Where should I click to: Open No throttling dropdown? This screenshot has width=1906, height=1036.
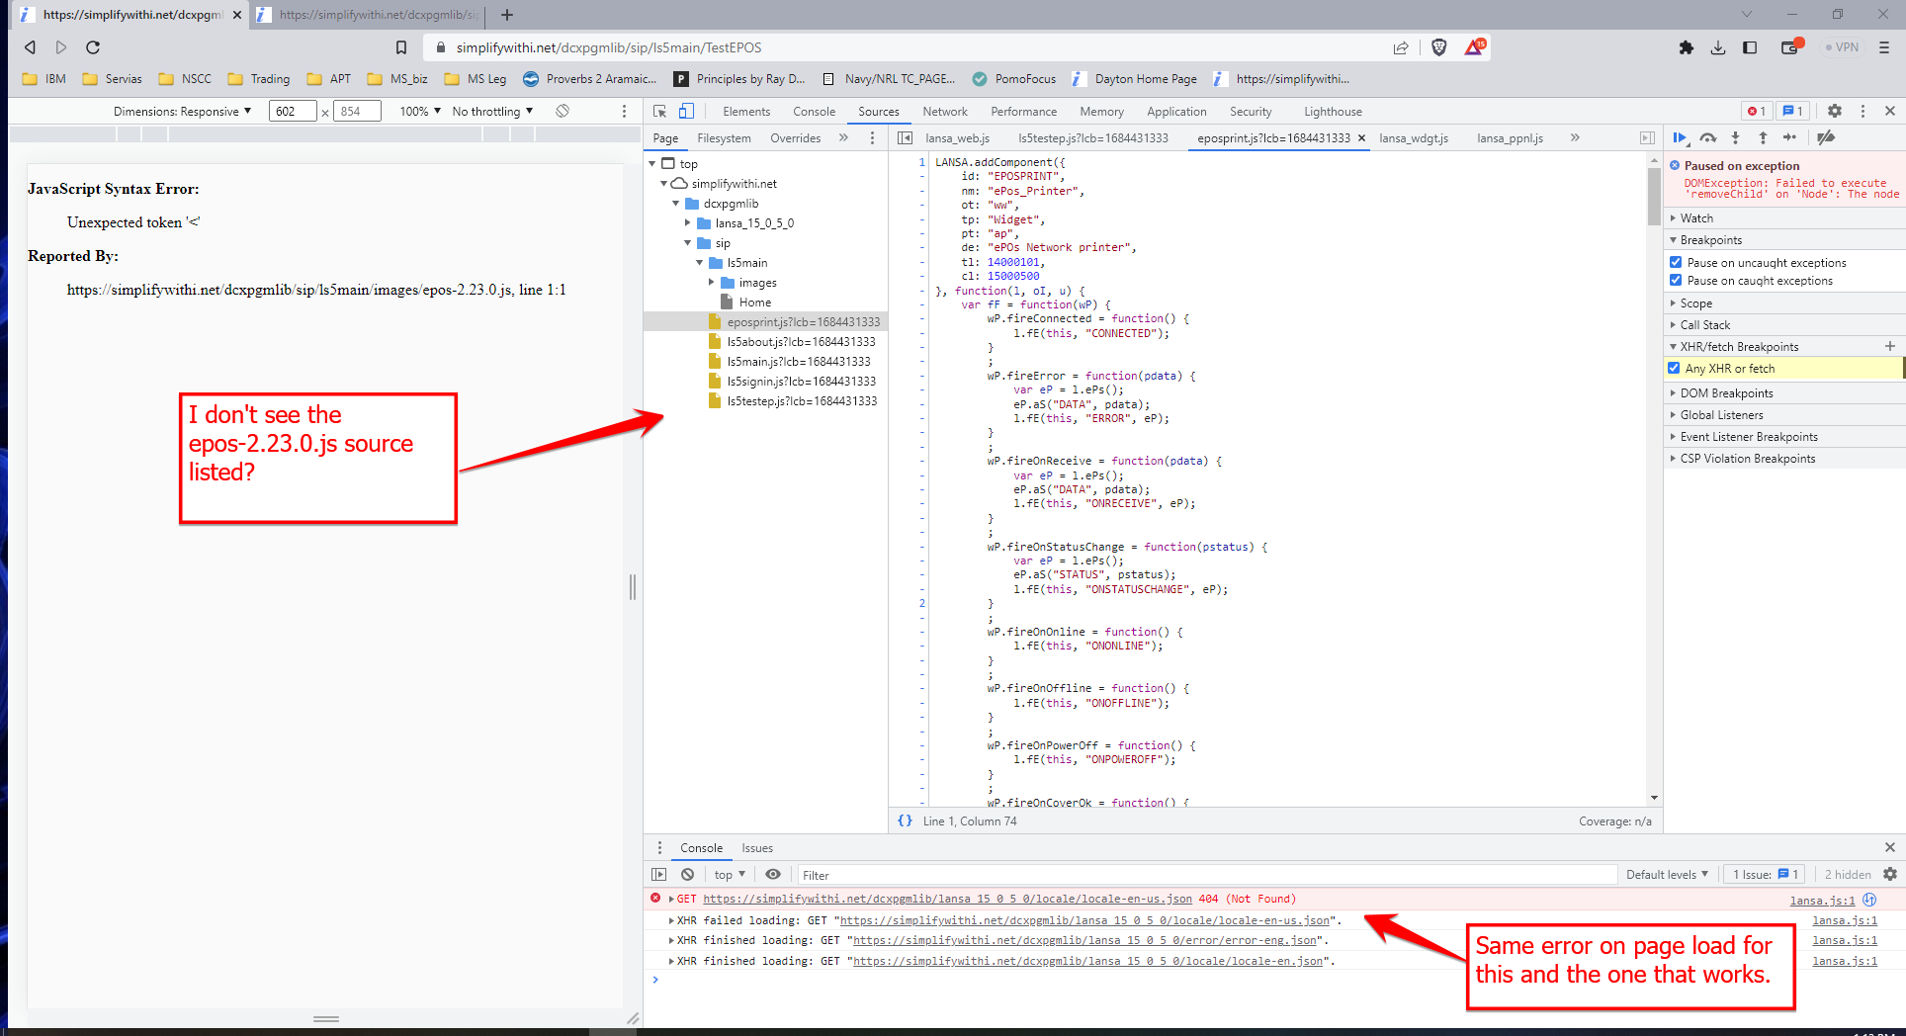[493, 112]
